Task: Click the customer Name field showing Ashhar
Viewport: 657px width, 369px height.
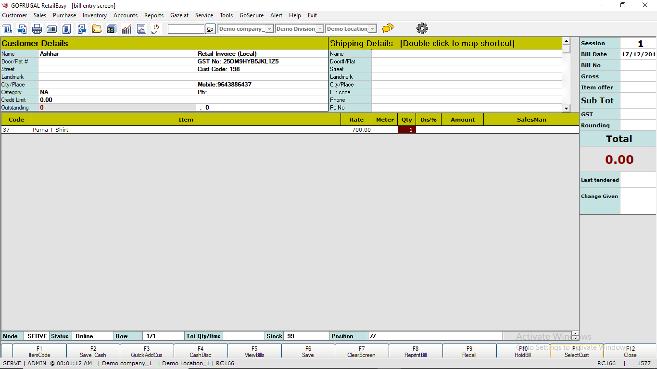Action: (117, 54)
